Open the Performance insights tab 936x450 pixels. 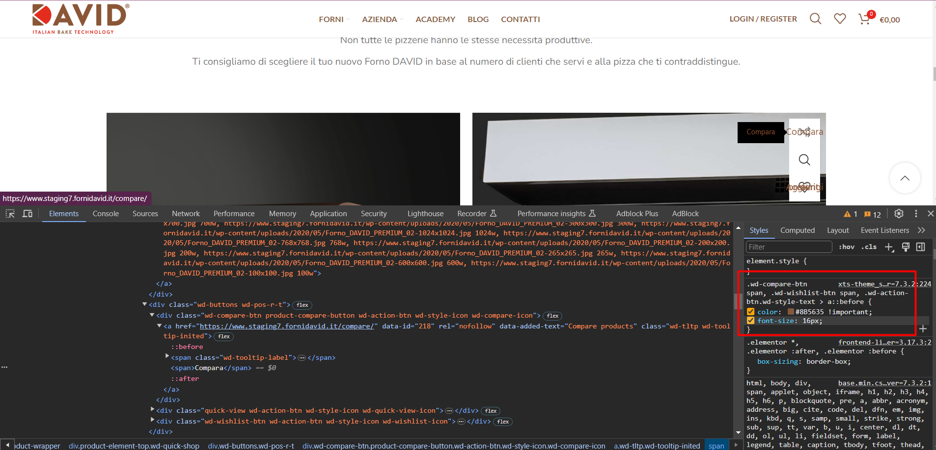coord(556,214)
